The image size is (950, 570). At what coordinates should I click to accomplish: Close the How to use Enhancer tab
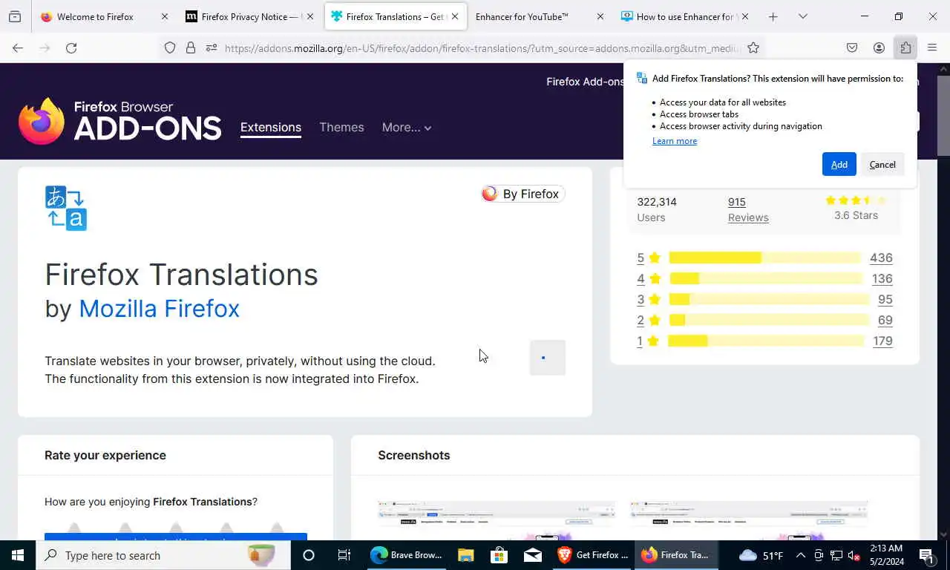(x=745, y=16)
